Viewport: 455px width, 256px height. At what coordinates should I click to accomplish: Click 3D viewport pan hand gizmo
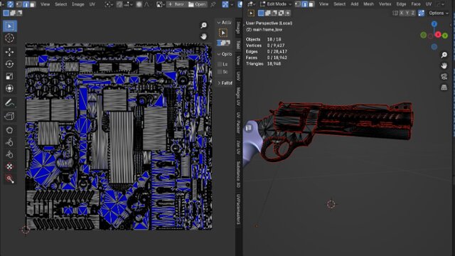click(x=444, y=66)
